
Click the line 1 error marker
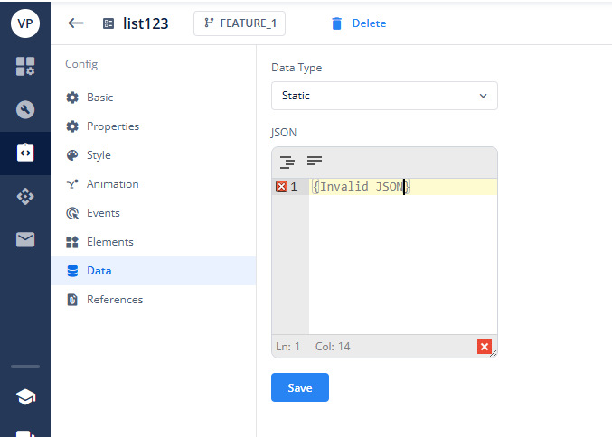click(281, 187)
